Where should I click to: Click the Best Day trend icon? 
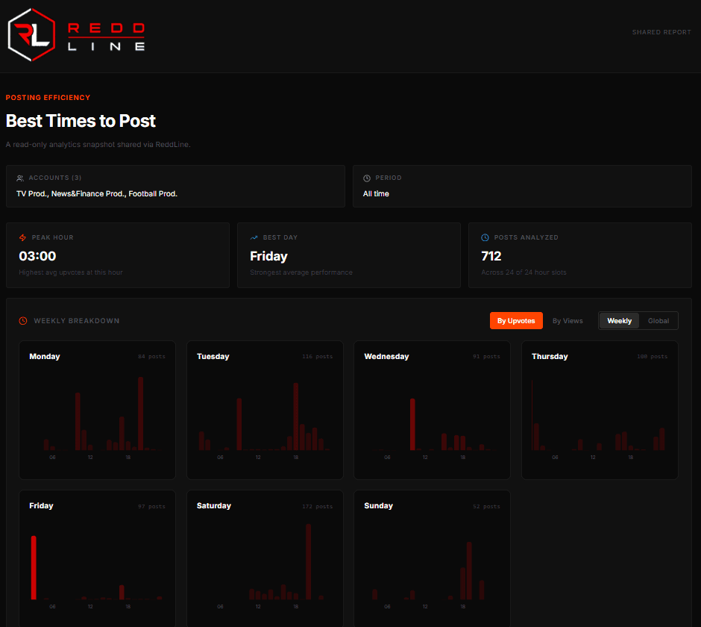(x=254, y=237)
